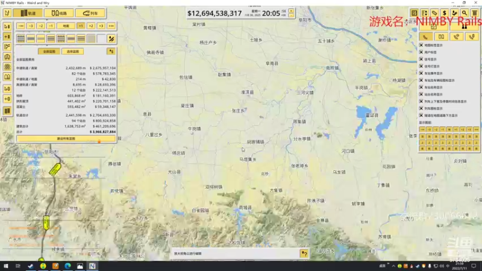
Task: Open the magnifier search icon at top-right
Action: tap(465, 13)
